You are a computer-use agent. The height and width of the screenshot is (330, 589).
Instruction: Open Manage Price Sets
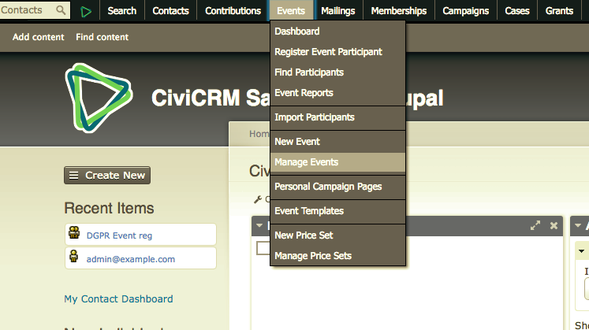pos(337,256)
